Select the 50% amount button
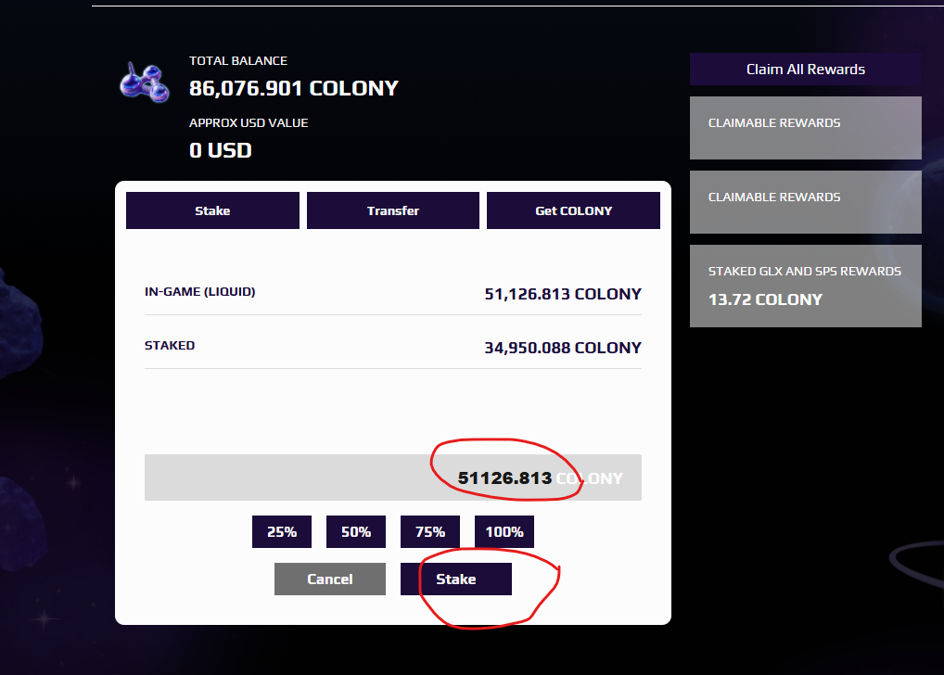This screenshot has width=944, height=675. 356,531
